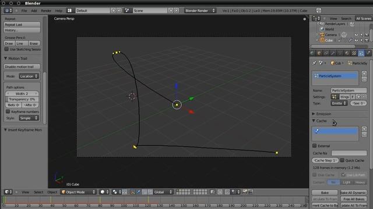Click the add new particle settings plus icon
The height and width of the screenshot is (209, 373).
pos(359,97)
